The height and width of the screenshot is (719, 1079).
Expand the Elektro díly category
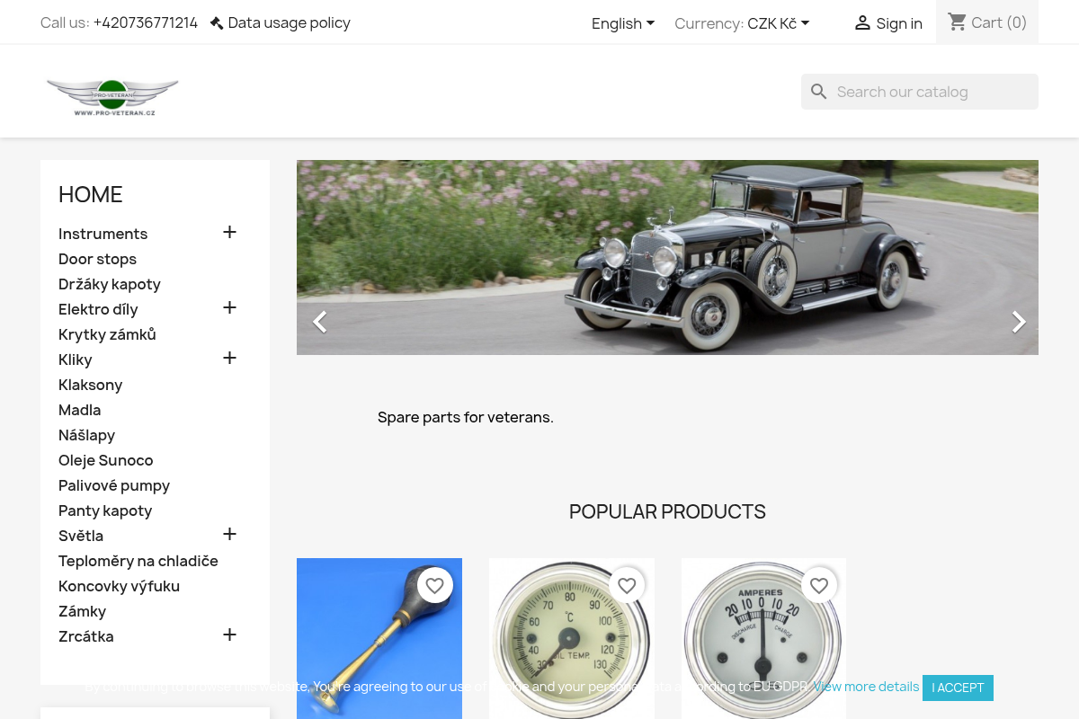coord(229,308)
